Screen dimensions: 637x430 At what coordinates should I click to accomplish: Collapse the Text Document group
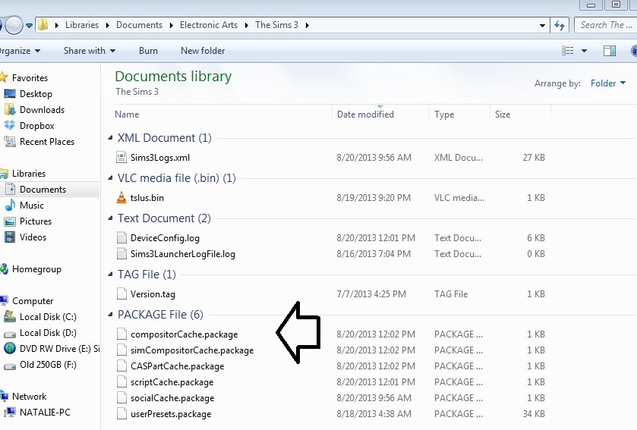pyautogui.click(x=110, y=218)
